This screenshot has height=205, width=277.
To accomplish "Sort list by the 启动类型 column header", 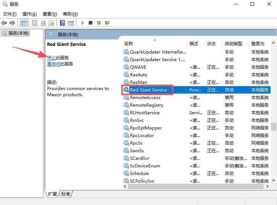I will click(233, 43).
